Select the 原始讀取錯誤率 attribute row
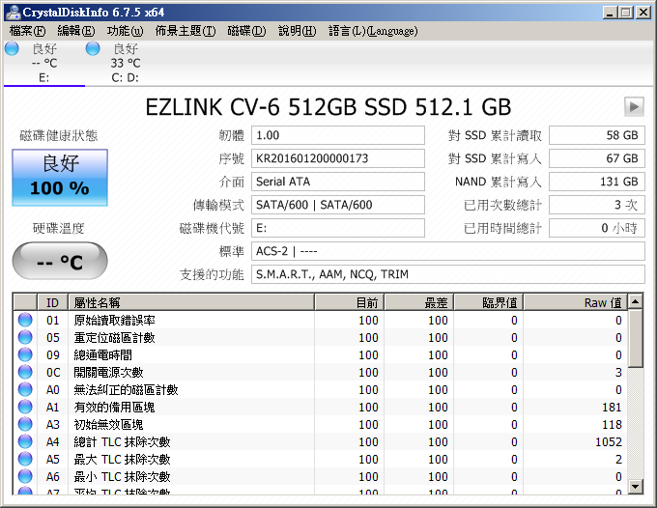Image resolution: width=657 pixels, height=508 pixels. pos(321,320)
